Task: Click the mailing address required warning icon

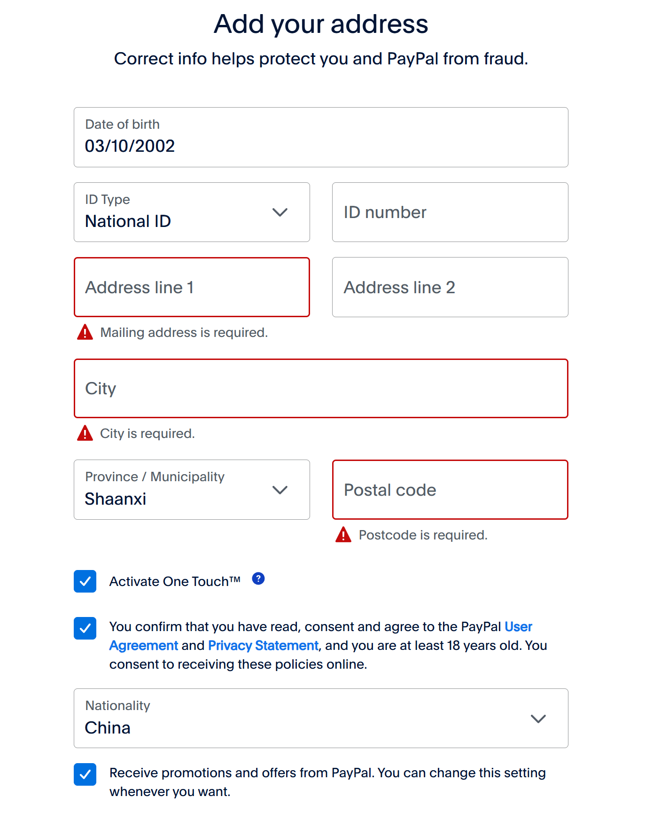Action: (x=85, y=332)
